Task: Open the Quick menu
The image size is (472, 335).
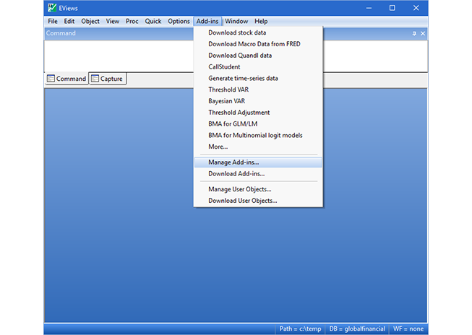Action: tap(153, 22)
